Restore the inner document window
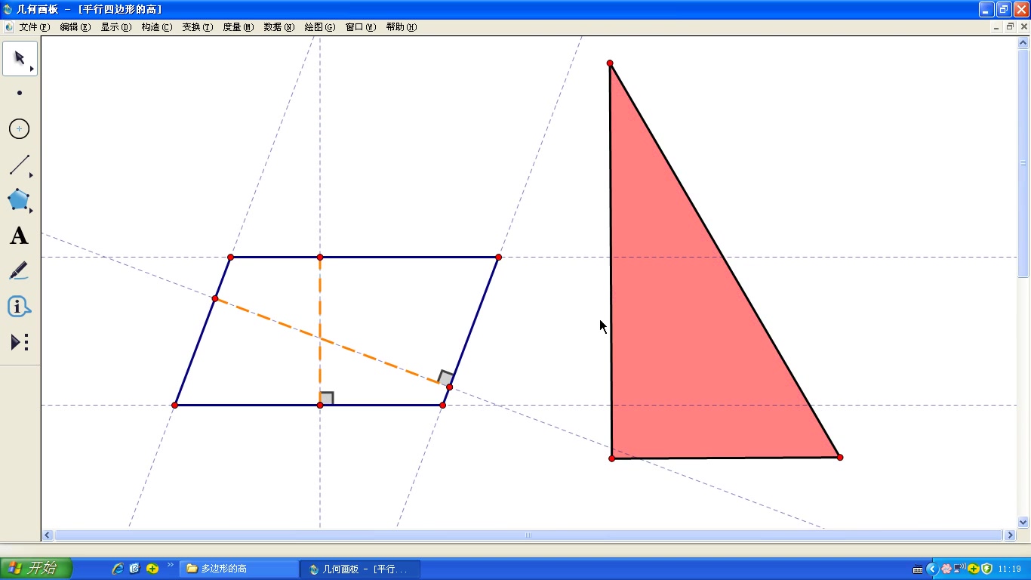The height and width of the screenshot is (580, 1031). (1011, 27)
